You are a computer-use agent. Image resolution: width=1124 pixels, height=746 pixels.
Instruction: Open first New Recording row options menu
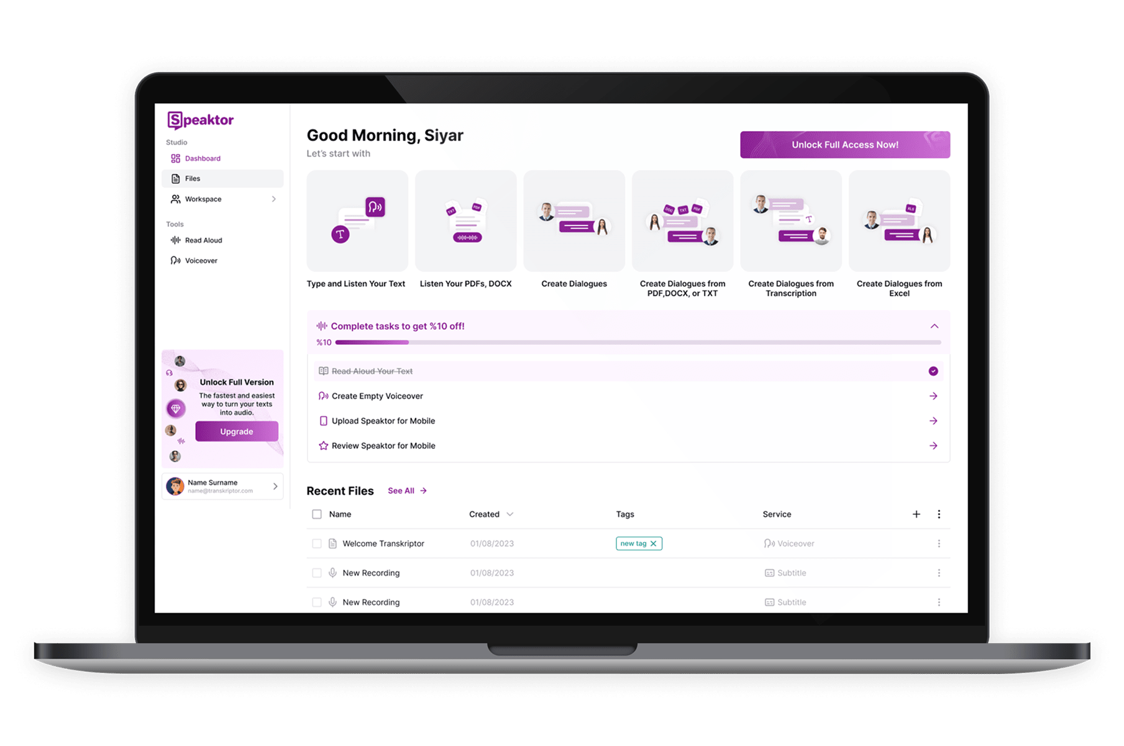click(x=939, y=573)
